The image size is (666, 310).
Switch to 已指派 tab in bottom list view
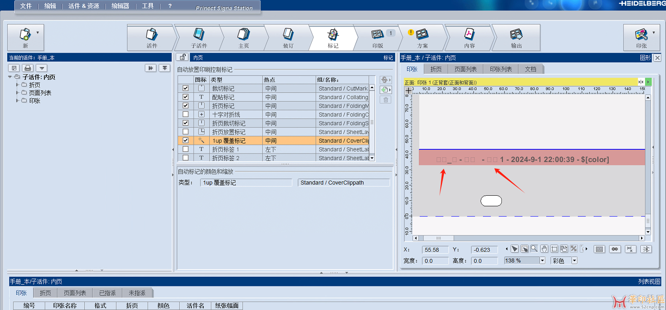pyautogui.click(x=108, y=293)
